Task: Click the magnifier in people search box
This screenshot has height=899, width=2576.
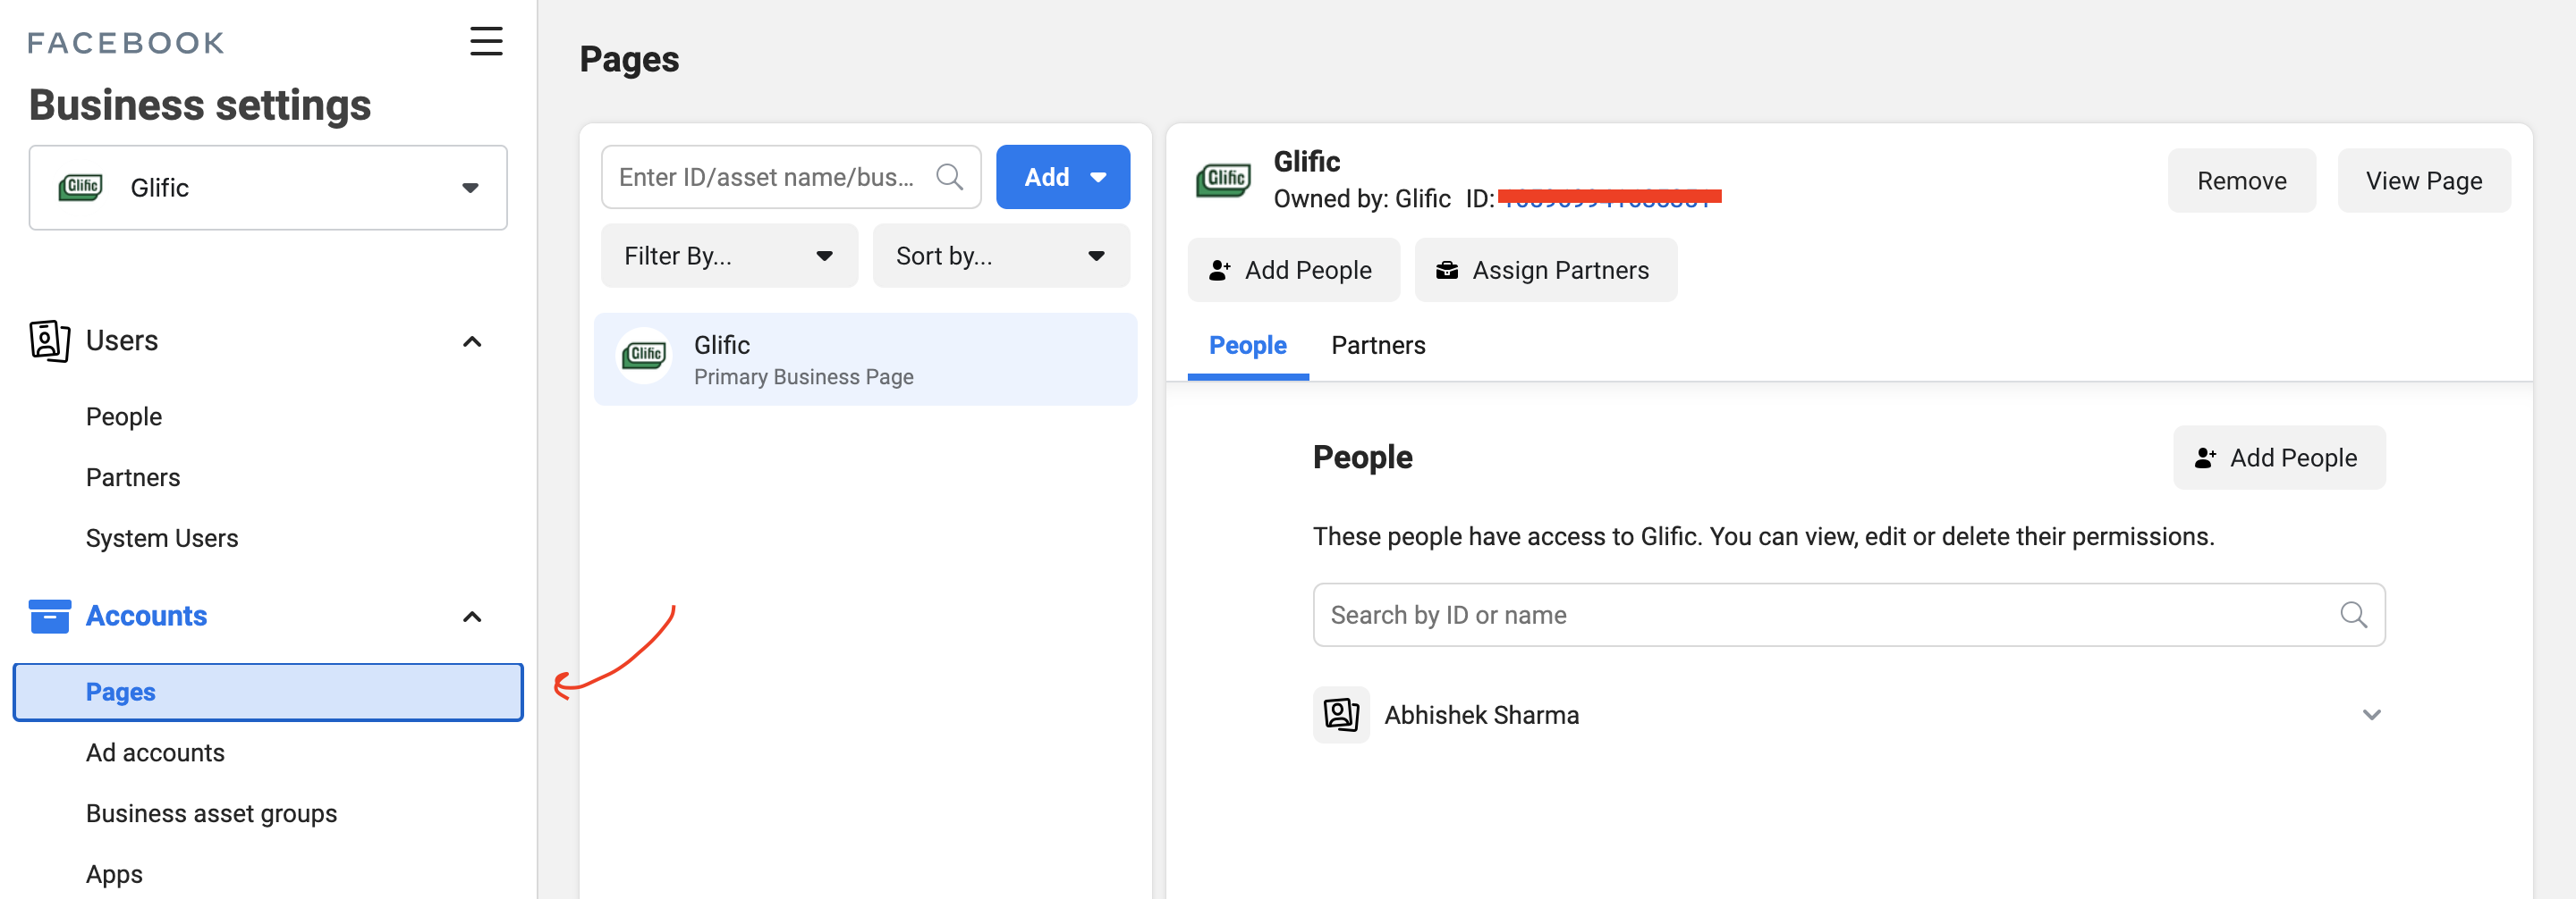Action: click(x=2353, y=614)
